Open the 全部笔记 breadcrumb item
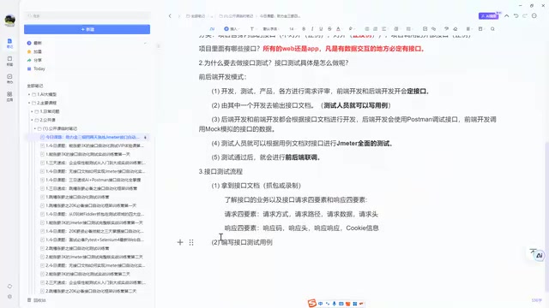The width and height of the screenshot is (549, 308). (196, 16)
